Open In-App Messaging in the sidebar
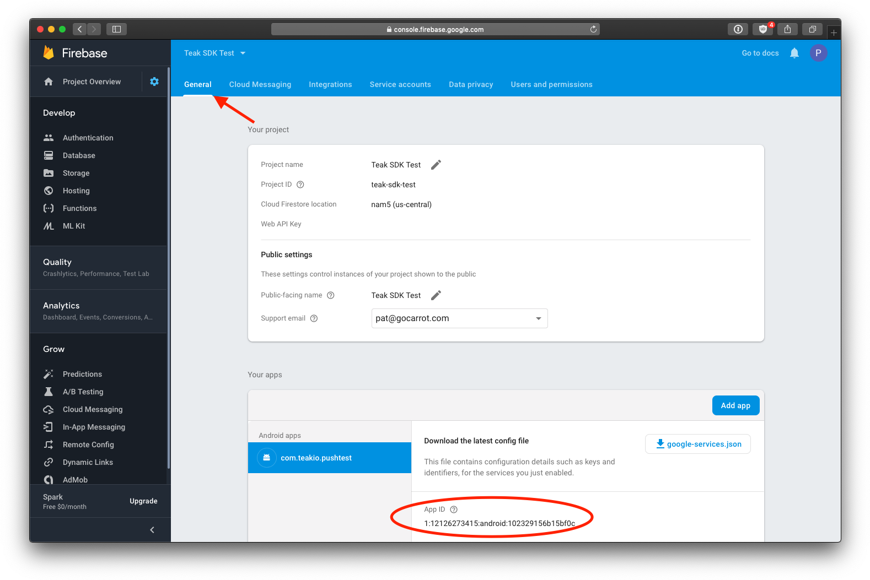This screenshot has height=580, width=870. click(x=94, y=427)
